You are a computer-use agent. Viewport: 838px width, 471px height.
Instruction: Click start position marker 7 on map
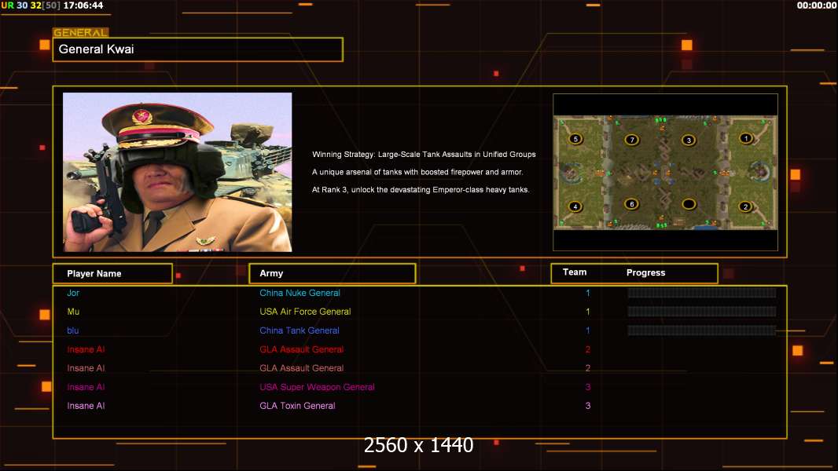coord(632,140)
